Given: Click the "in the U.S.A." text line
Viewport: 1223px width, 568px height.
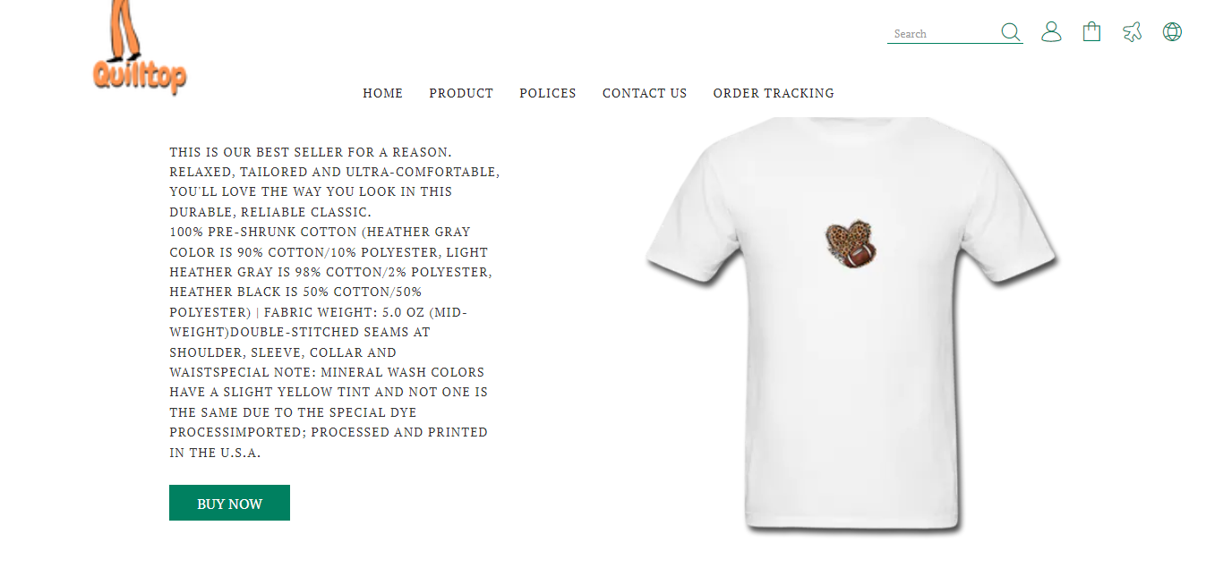Looking at the screenshot, I should (215, 453).
